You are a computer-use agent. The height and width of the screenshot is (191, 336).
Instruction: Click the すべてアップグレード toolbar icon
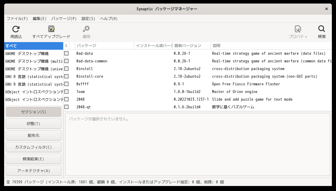(x=51, y=29)
